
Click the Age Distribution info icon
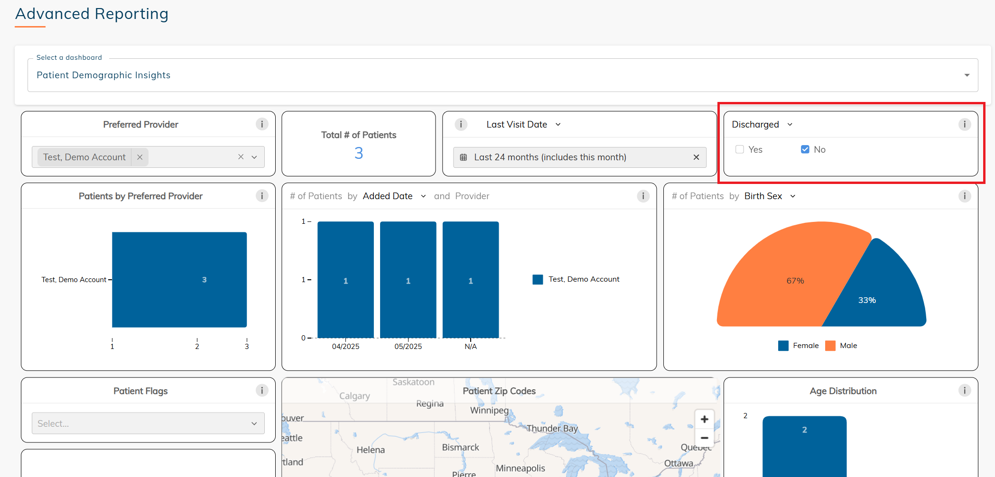click(964, 390)
